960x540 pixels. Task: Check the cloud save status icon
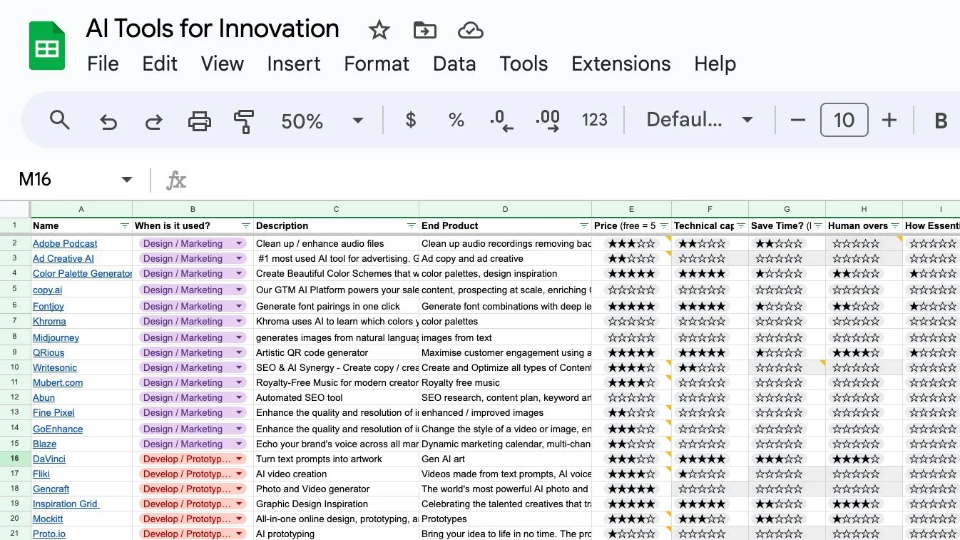tap(471, 30)
